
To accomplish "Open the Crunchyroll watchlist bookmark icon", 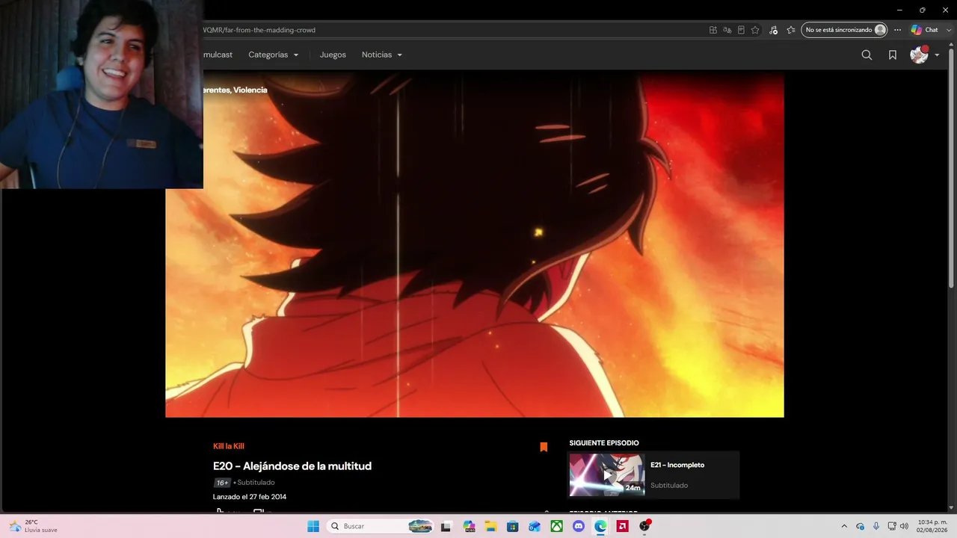I will pyautogui.click(x=893, y=55).
